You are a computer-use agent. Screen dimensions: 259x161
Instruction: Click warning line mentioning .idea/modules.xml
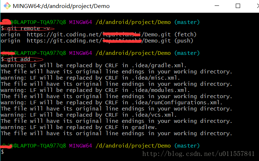(95, 90)
